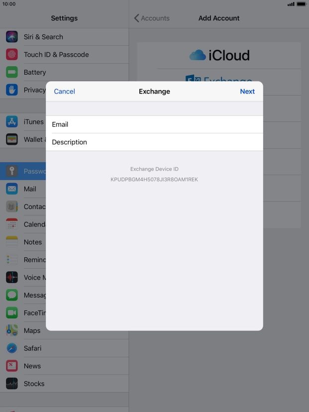Tap the Safari compass icon

click(12, 348)
